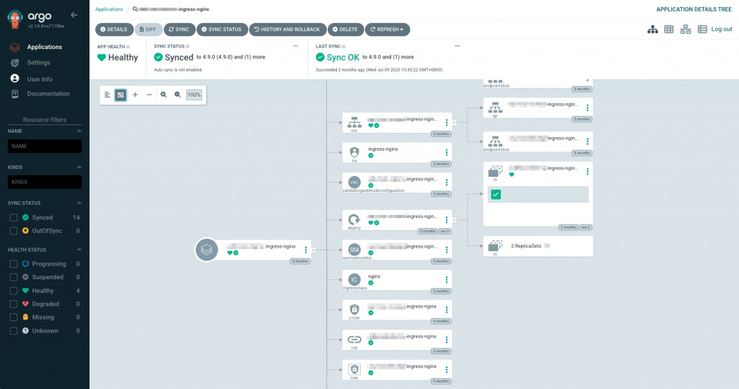Click the green pod checkmark tile in rs node
The height and width of the screenshot is (389, 739).
pyautogui.click(x=496, y=194)
